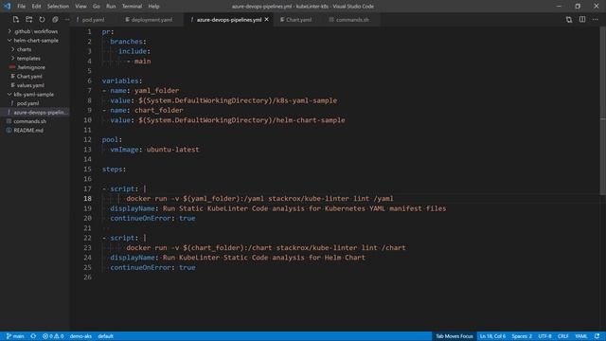
Task: Click the main branch indicator
Action: coord(15,336)
